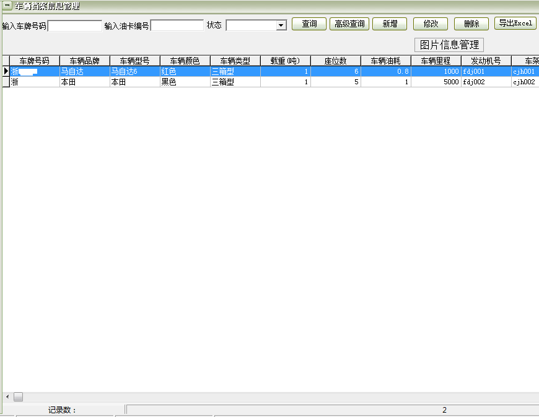
Task: Click the 车辆颜色 column header
Action: [185, 61]
